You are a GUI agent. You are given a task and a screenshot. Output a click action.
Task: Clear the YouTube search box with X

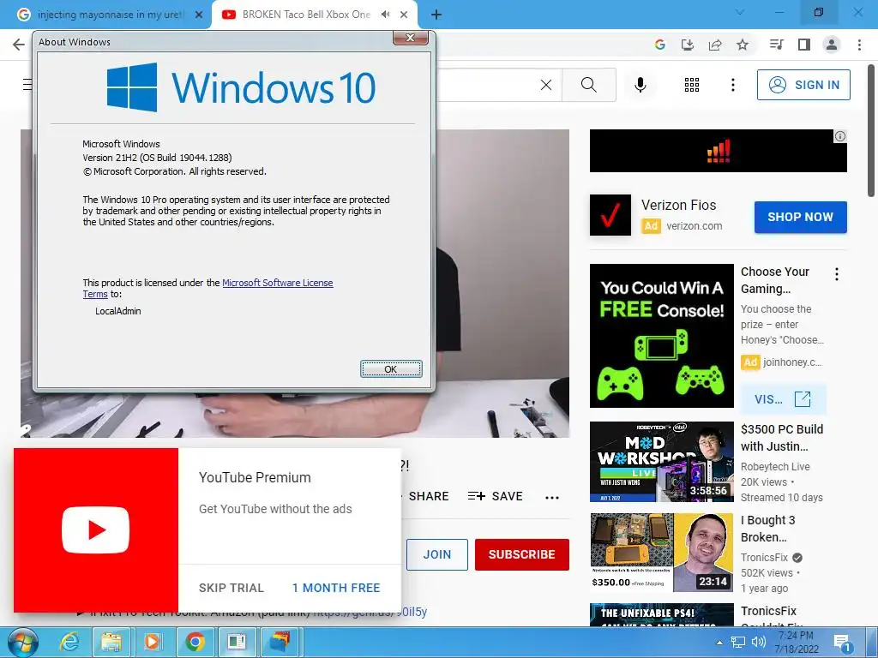(546, 85)
